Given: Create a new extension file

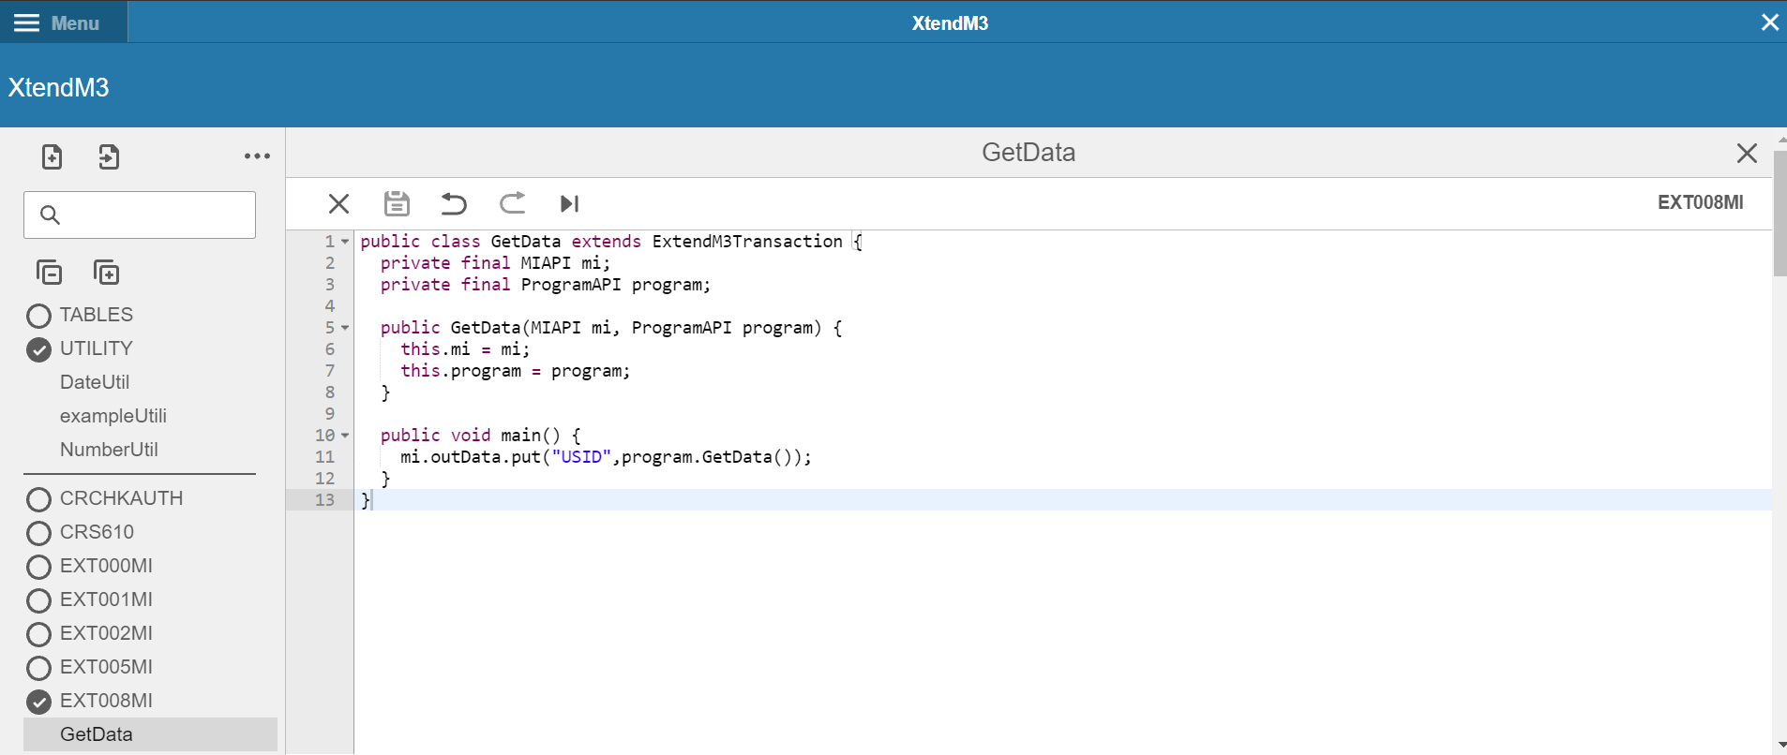Looking at the screenshot, I should click(53, 156).
